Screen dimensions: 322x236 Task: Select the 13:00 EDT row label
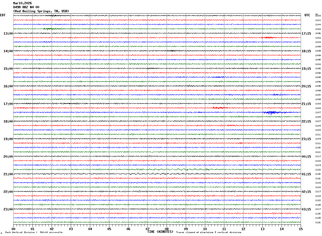pos(8,34)
